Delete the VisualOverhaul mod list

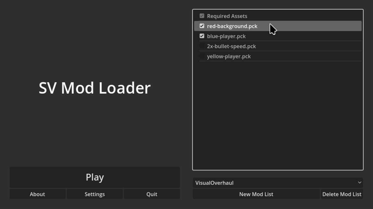pyautogui.click(x=342, y=194)
